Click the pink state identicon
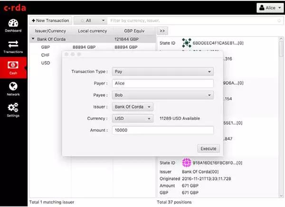285x207 pixels. [187, 162]
